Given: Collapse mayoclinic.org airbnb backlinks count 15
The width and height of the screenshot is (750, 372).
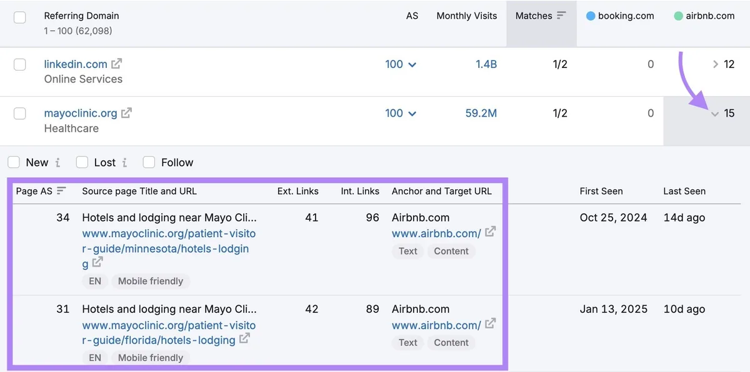Looking at the screenshot, I should coord(723,114).
